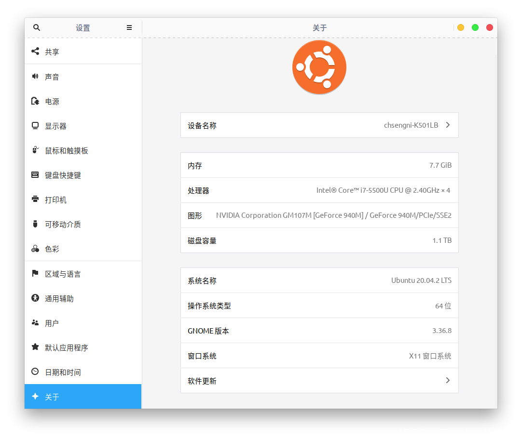The image size is (522, 440).
Task: Click the GNOME version 3.36.8 value
Action: [442, 331]
